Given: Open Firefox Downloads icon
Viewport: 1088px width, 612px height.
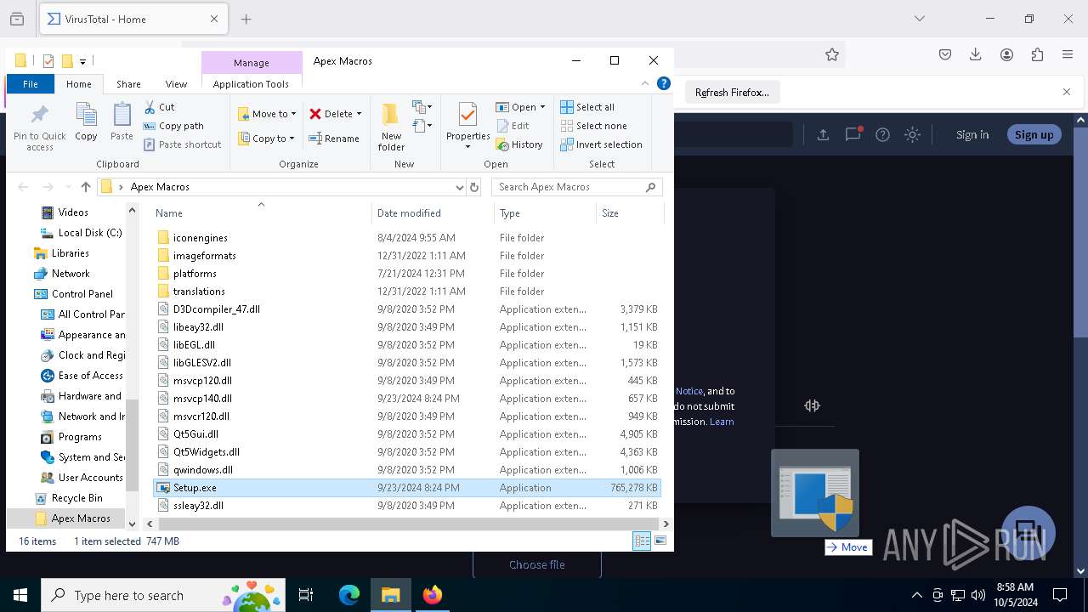Looking at the screenshot, I should (976, 54).
